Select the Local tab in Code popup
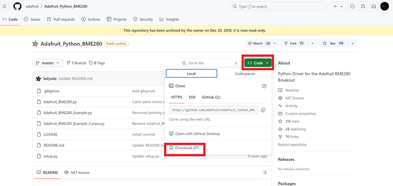 [x=192, y=73]
